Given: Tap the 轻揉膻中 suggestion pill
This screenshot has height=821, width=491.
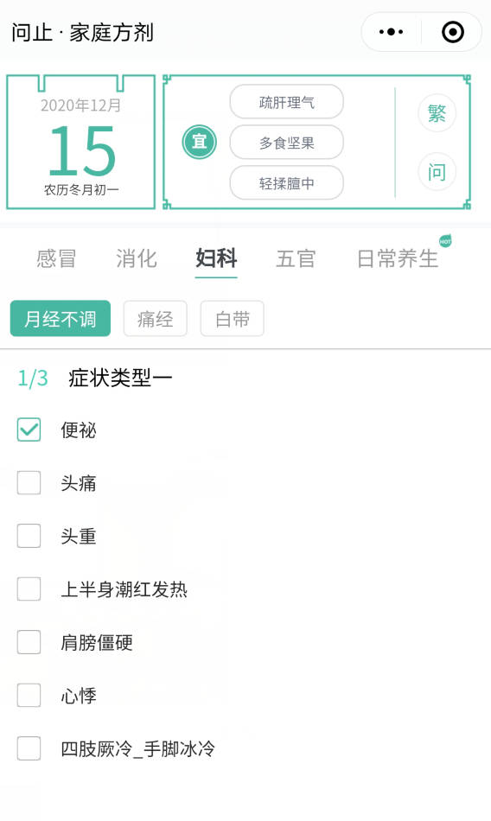Looking at the screenshot, I should (287, 182).
